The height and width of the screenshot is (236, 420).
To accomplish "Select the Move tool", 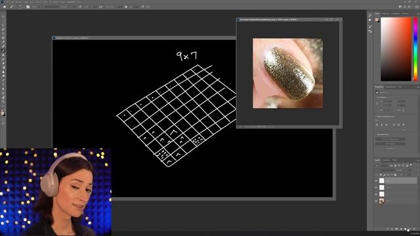I will point(3,16).
